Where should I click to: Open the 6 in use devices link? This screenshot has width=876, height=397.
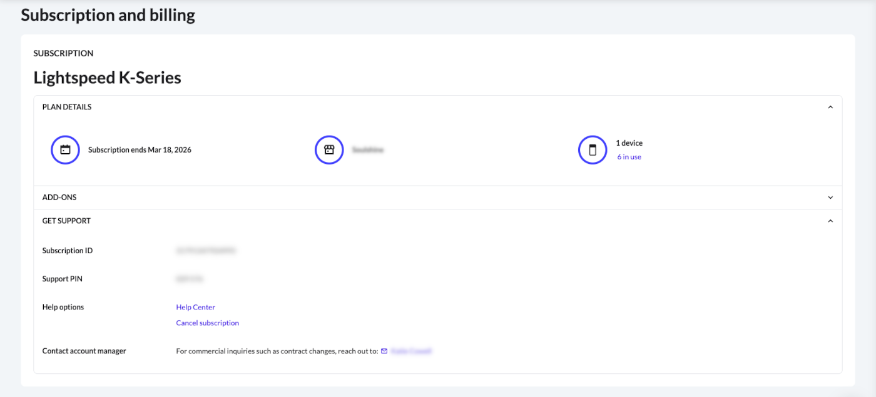(629, 157)
